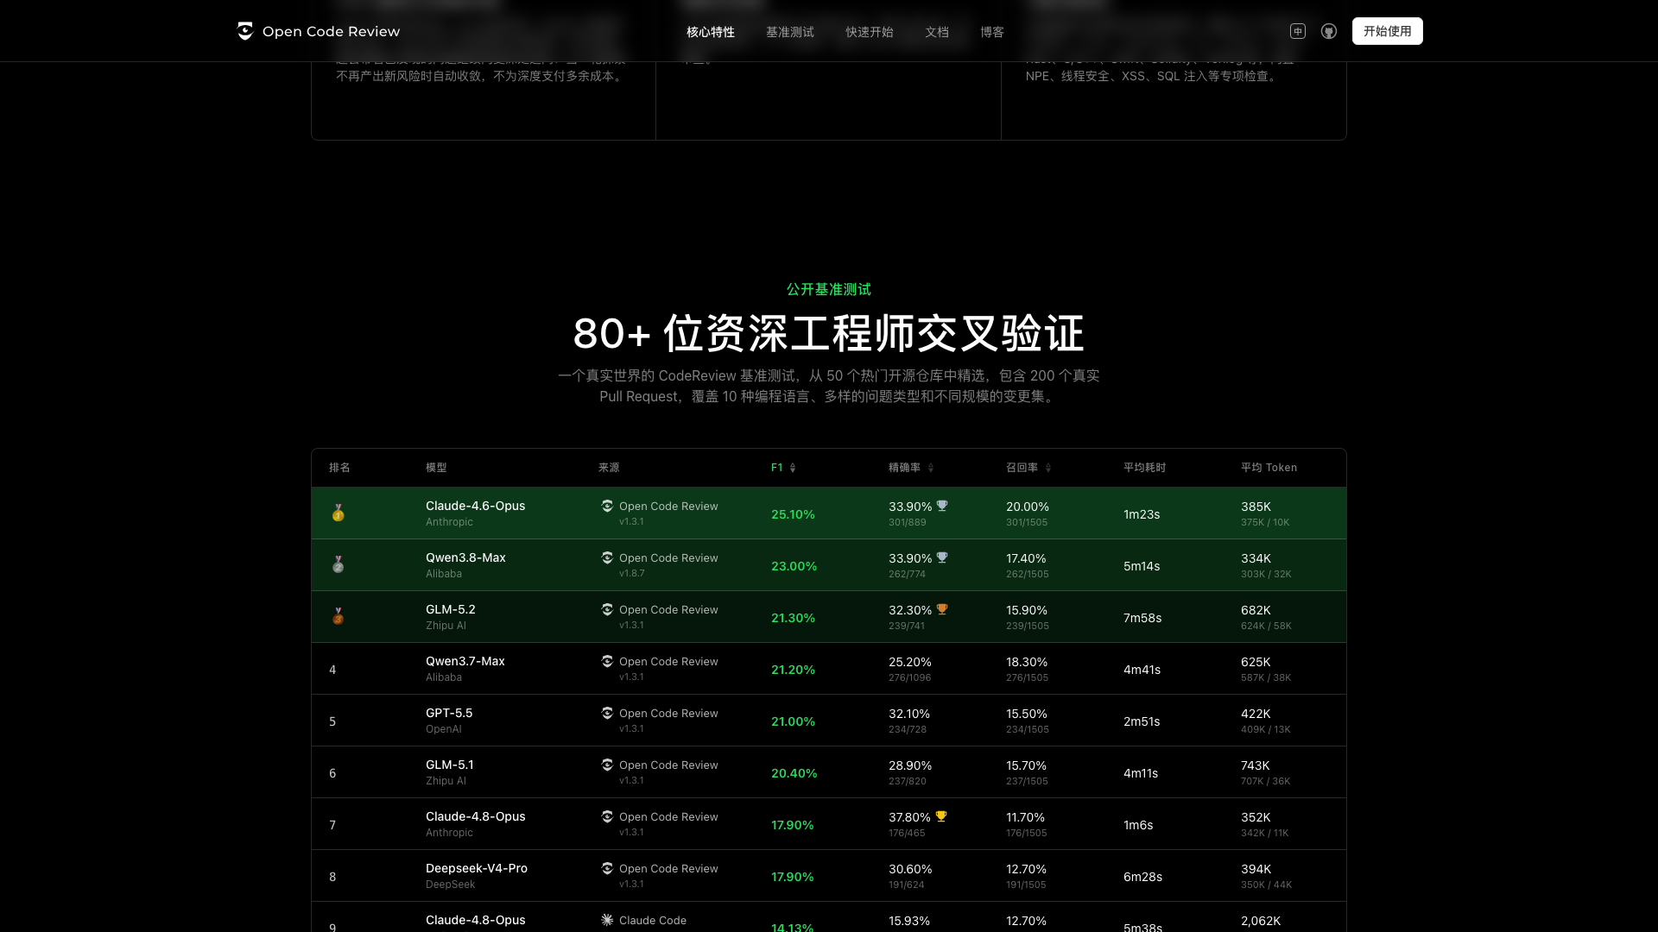Click the 开始使用 button
The width and height of the screenshot is (1658, 932).
point(1388,31)
